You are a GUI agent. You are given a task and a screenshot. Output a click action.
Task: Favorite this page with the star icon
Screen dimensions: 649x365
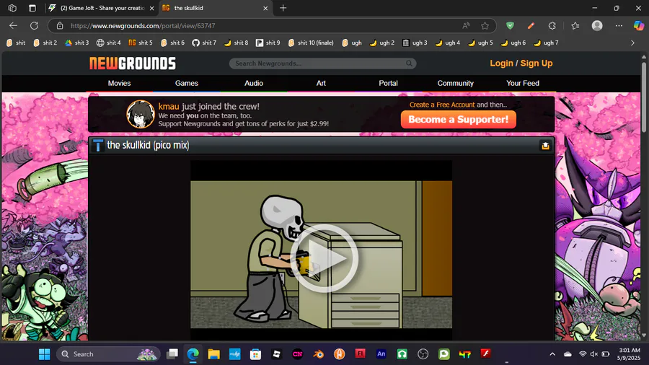point(485,26)
